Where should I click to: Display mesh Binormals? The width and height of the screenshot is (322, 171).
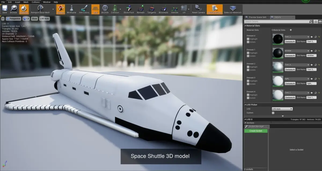click(163, 9)
